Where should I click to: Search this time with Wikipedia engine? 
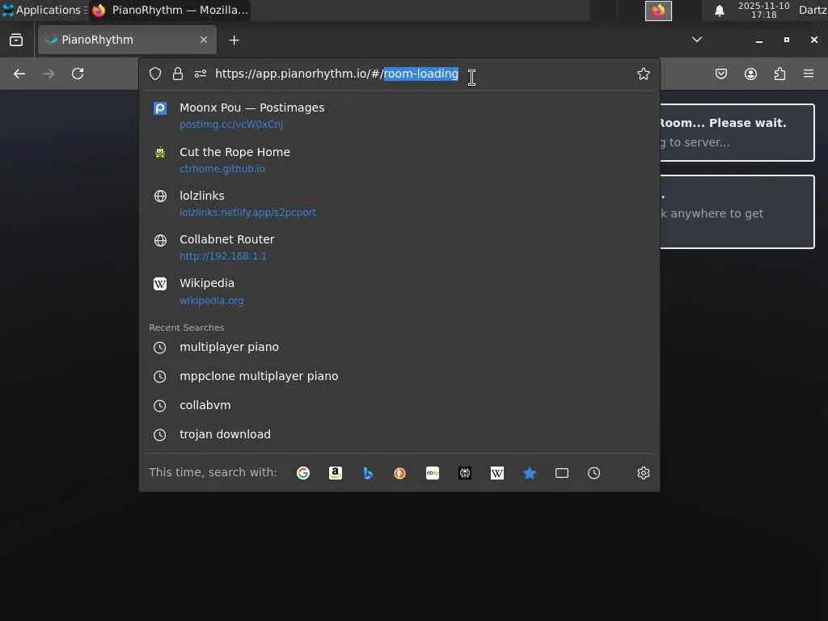pyautogui.click(x=497, y=473)
